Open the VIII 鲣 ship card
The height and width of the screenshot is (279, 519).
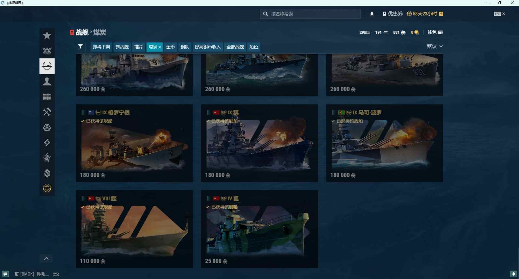(134, 229)
